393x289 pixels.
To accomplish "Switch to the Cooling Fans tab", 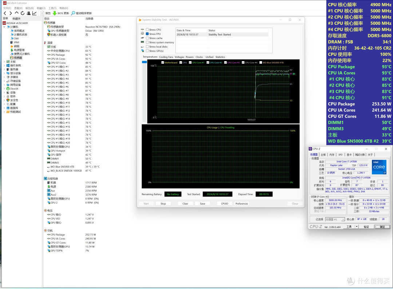I will pyautogui.click(x=166, y=57).
